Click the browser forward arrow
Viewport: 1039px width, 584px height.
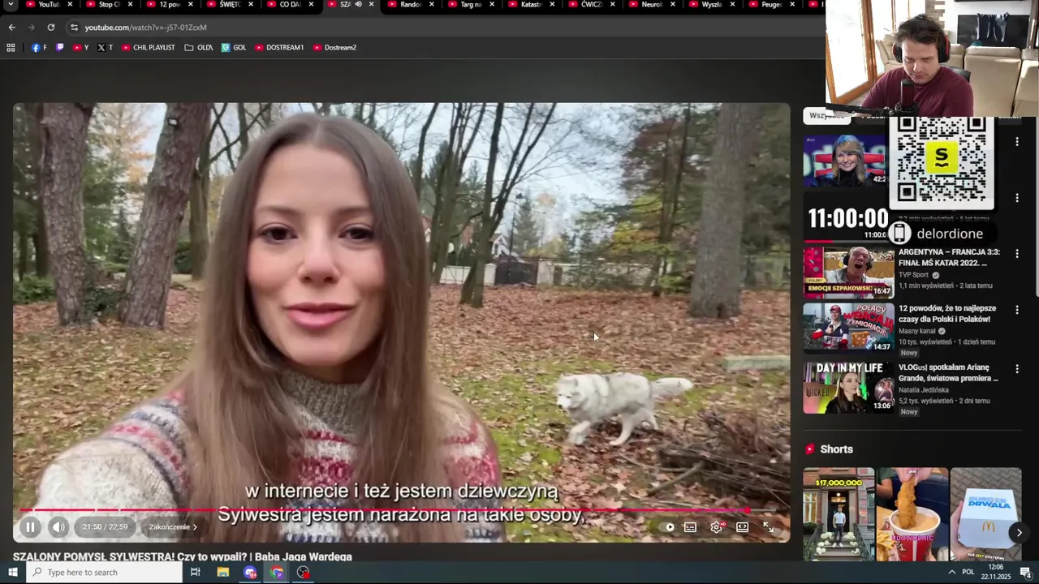tap(31, 28)
